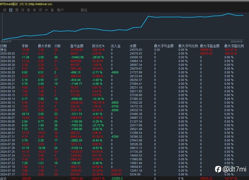Select the 2024.08.29 date row
Image resolution: width=249 pixels, height=180 pixels.
(8, 61)
